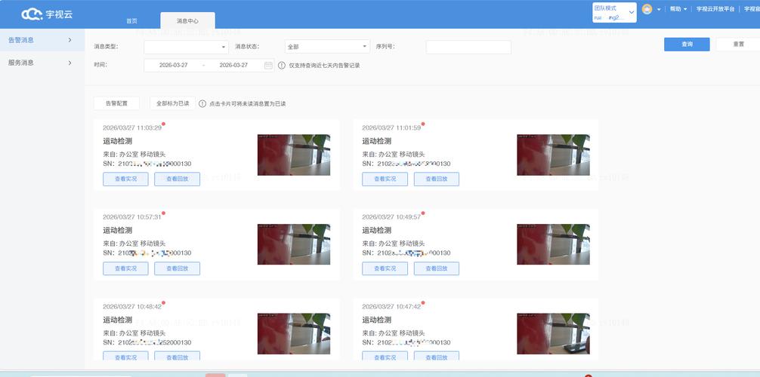Click 全部标为已读 button
The image size is (760, 377).
coord(172,103)
